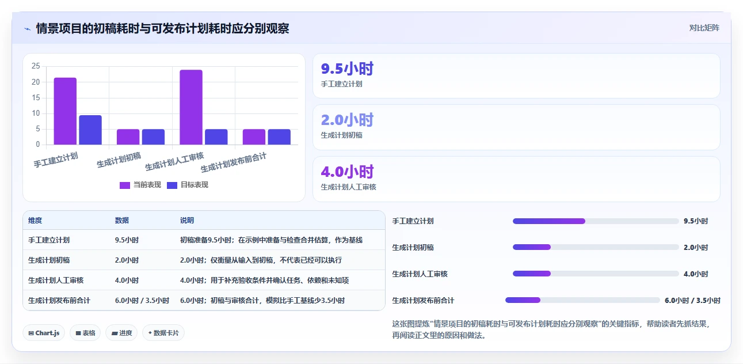
Task: Click the icon before the page title
Action: (27, 28)
